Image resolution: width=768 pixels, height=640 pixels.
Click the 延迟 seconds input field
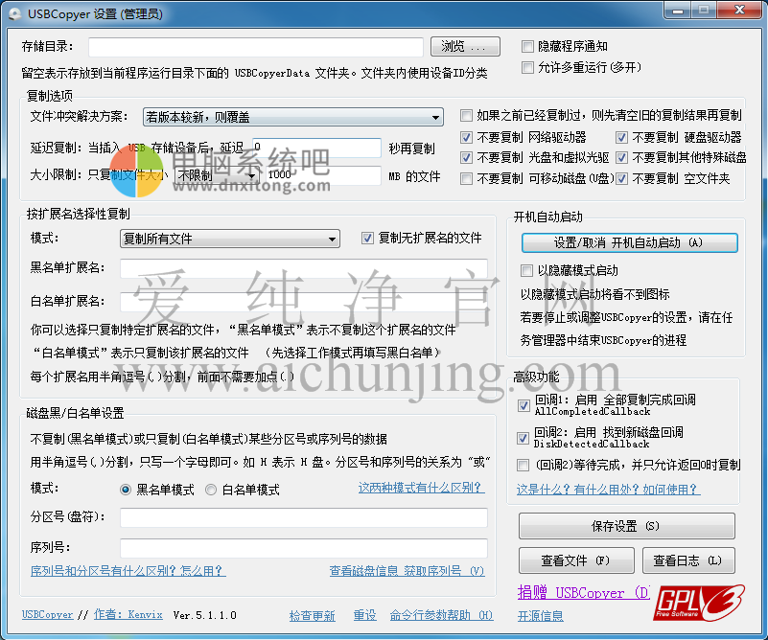click(x=316, y=148)
